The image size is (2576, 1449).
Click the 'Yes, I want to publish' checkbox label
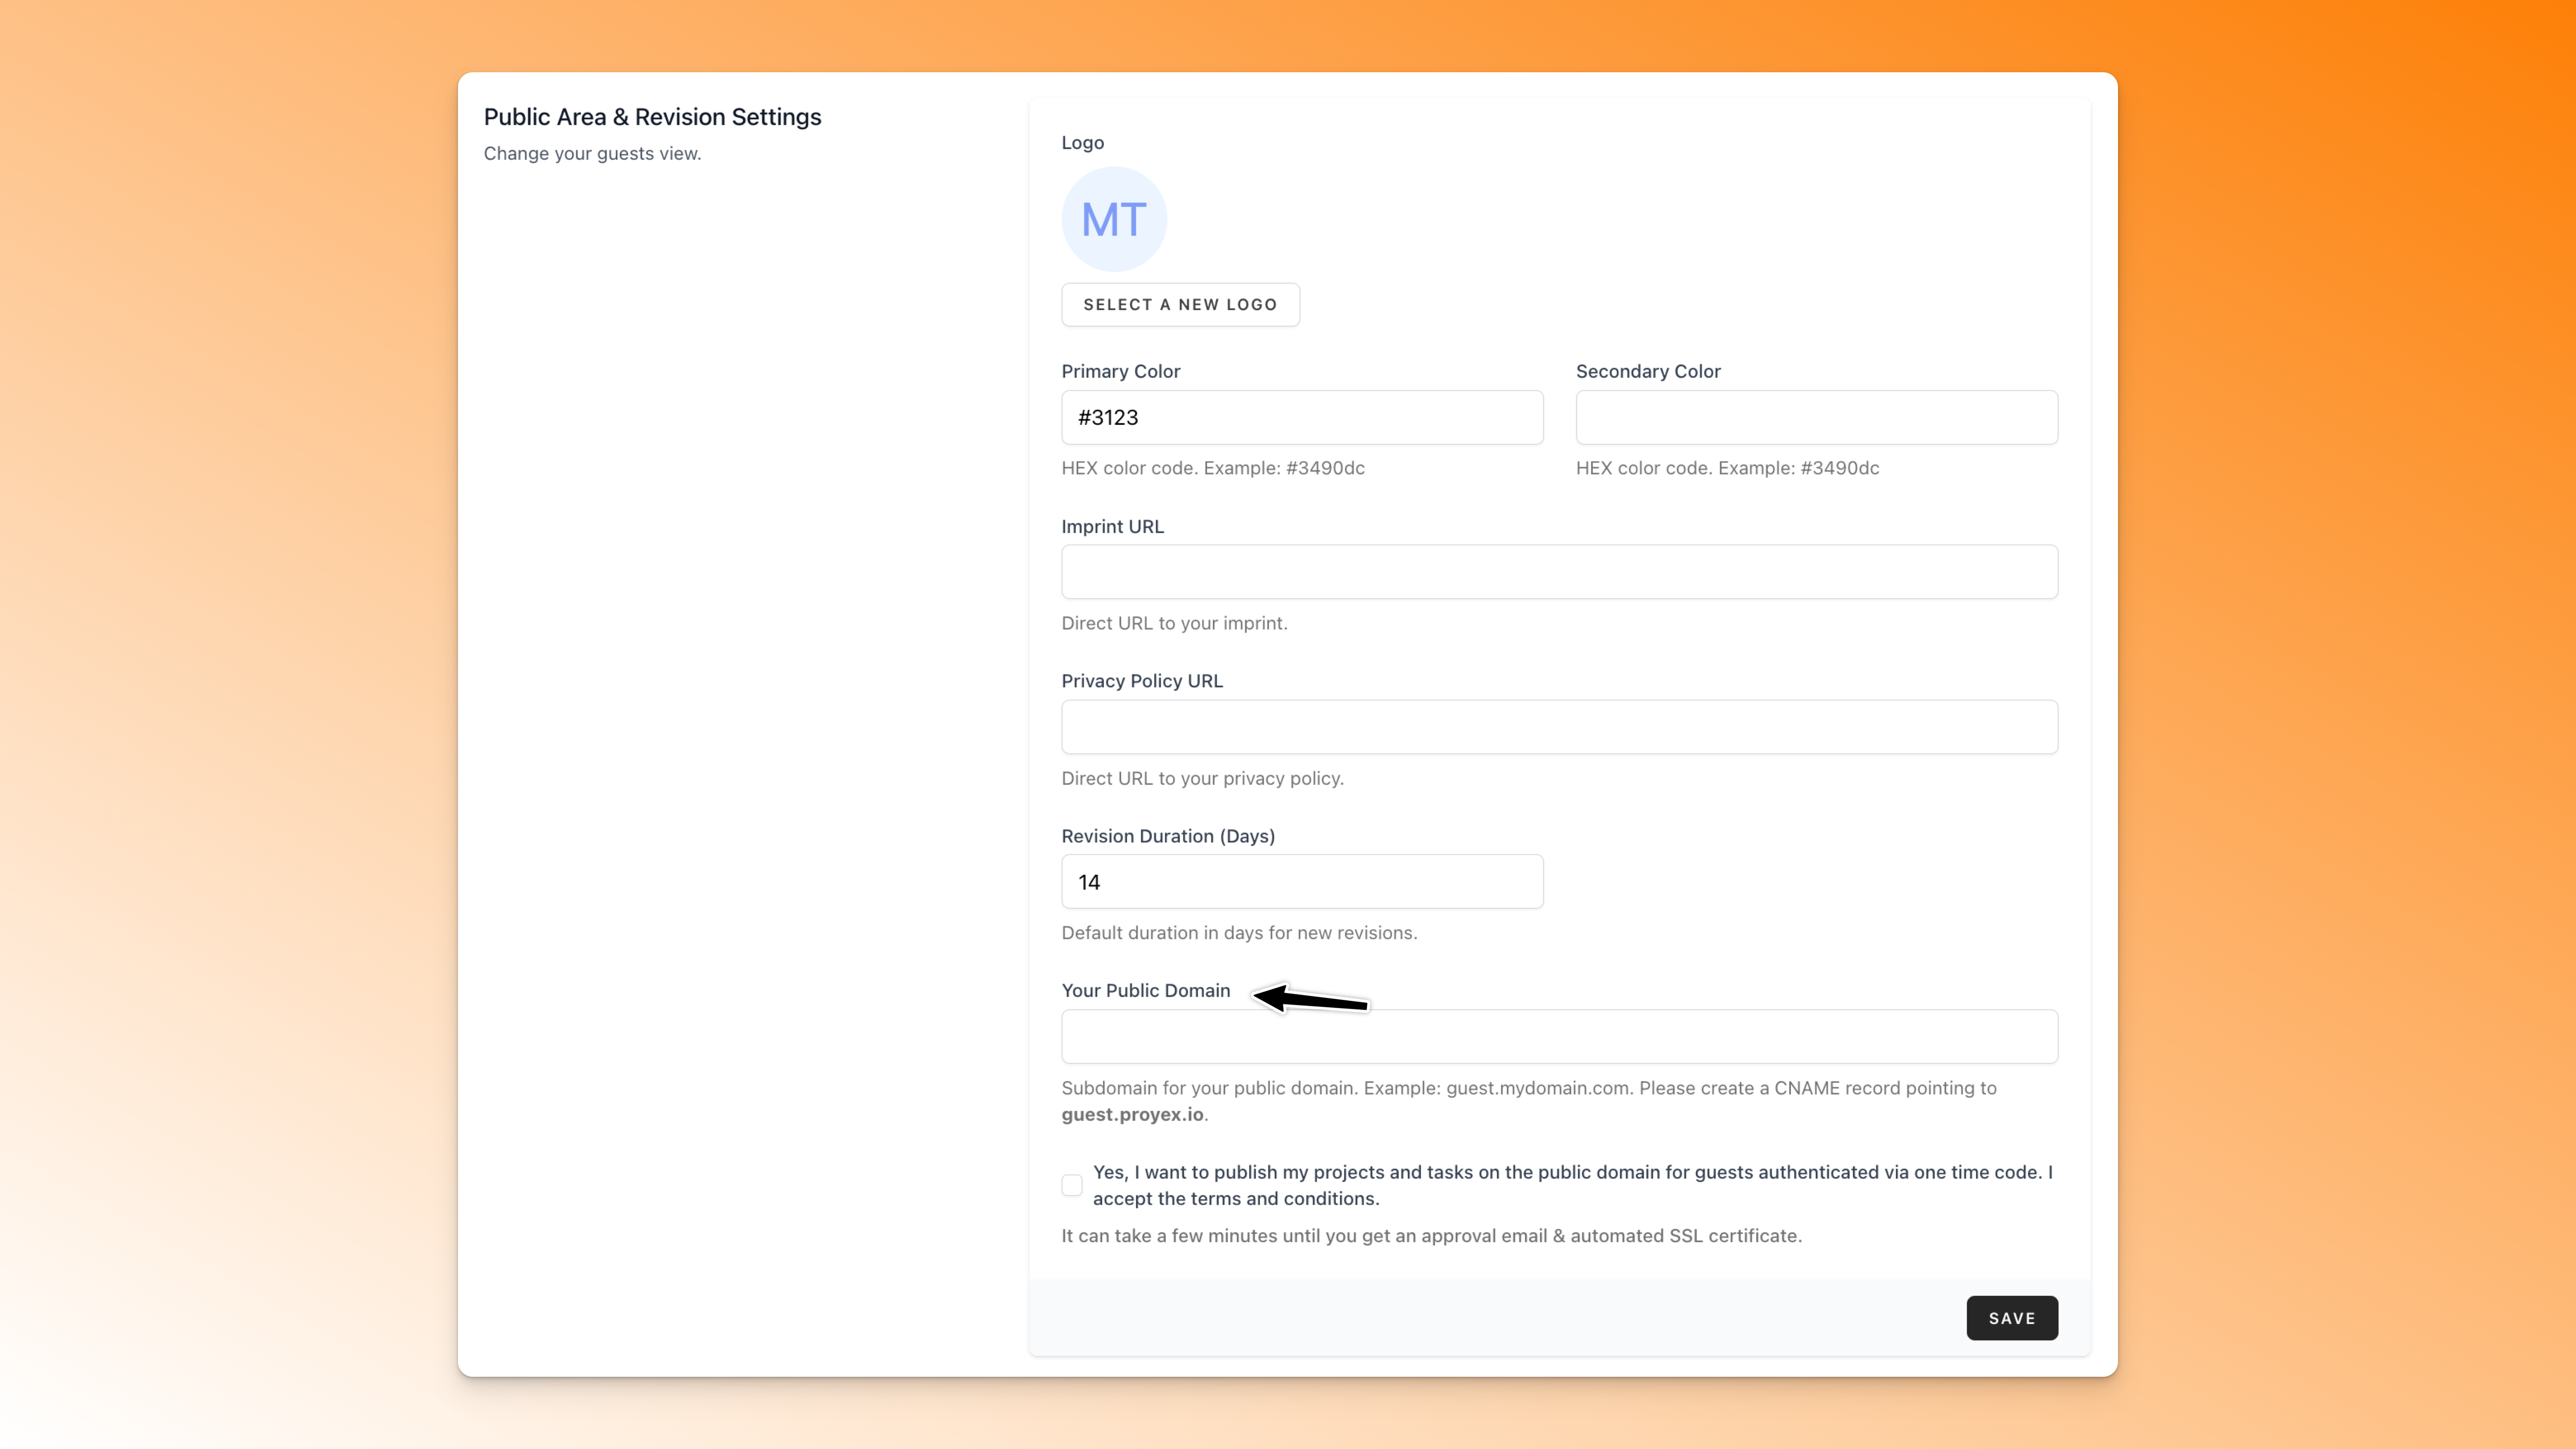[1573, 1185]
